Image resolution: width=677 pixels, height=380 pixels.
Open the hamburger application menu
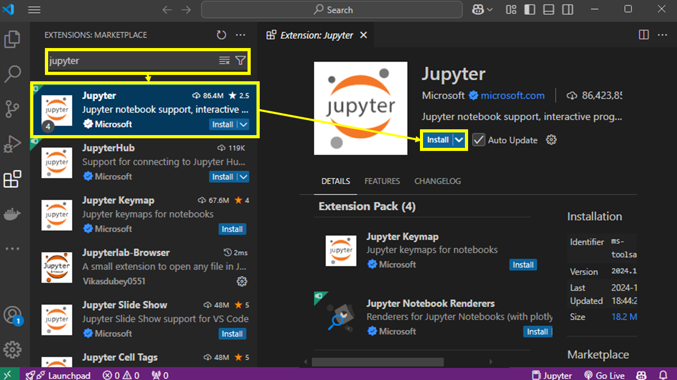[x=34, y=9]
